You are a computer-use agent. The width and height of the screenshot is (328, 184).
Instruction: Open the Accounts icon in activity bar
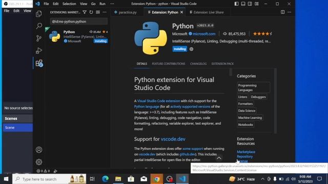(x=39, y=150)
